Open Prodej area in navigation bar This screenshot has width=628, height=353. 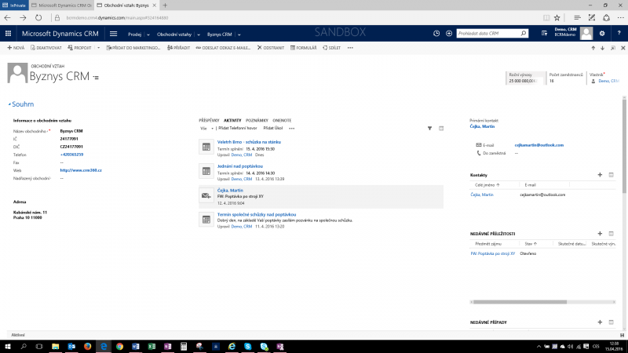(134, 35)
